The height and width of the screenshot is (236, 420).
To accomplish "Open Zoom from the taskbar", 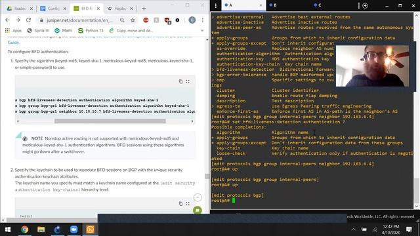I will point(73,229).
